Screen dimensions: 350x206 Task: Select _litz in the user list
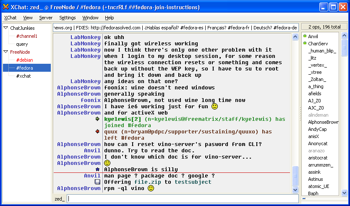[312, 58]
